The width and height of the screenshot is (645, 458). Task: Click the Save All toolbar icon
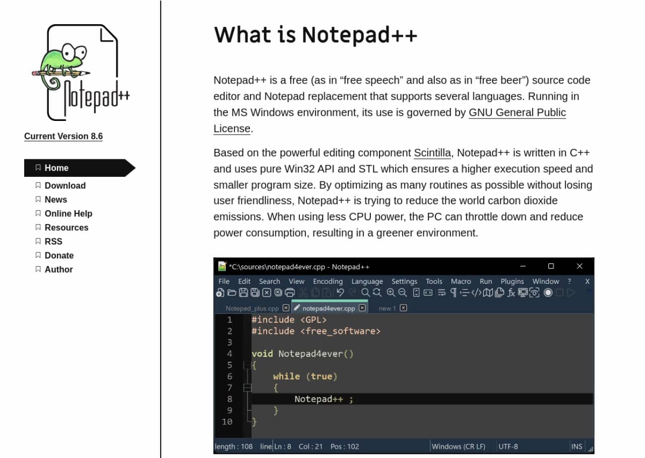255,292
